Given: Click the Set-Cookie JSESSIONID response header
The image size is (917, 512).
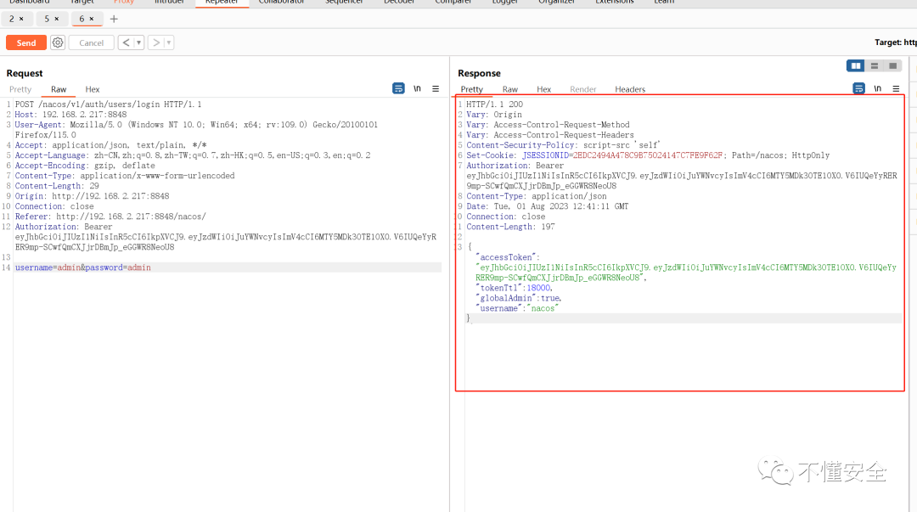Looking at the screenshot, I should coord(648,155).
